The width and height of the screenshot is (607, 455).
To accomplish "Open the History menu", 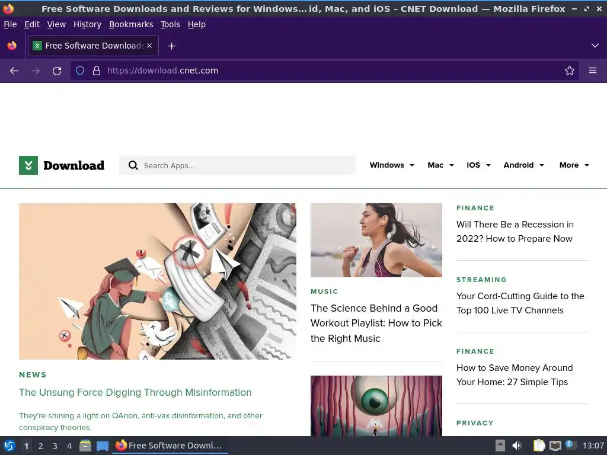I will pos(87,24).
